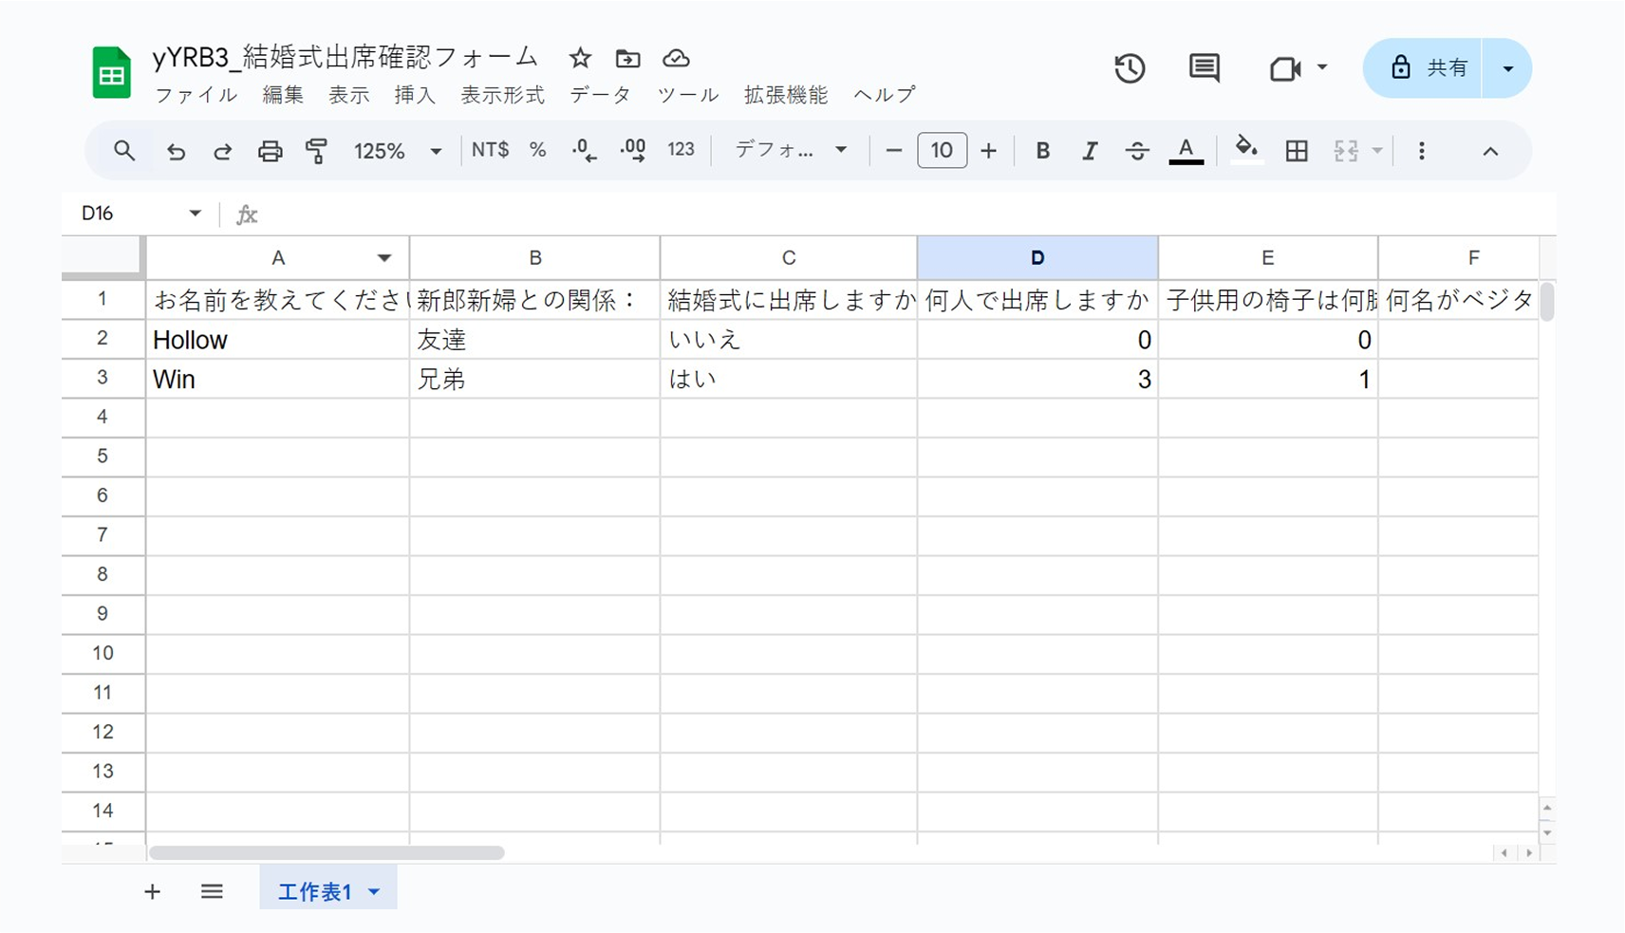This screenshot has height=933, width=1625.
Task: Check cloud save status icon
Action: 676,58
